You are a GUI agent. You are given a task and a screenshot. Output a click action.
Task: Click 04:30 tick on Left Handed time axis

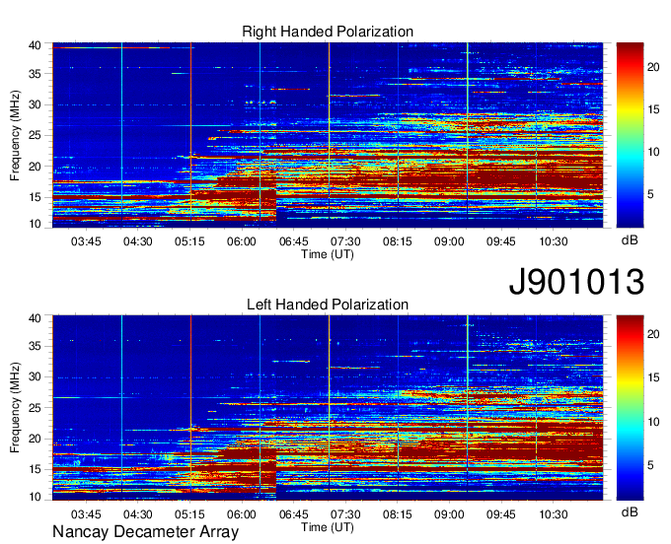(x=138, y=514)
